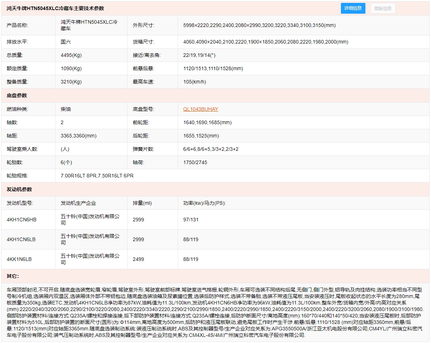This screenshot has height=343, width=431.
Task: Click the 额定质量 value 1090(Kg)
Action: pos(71,68)
